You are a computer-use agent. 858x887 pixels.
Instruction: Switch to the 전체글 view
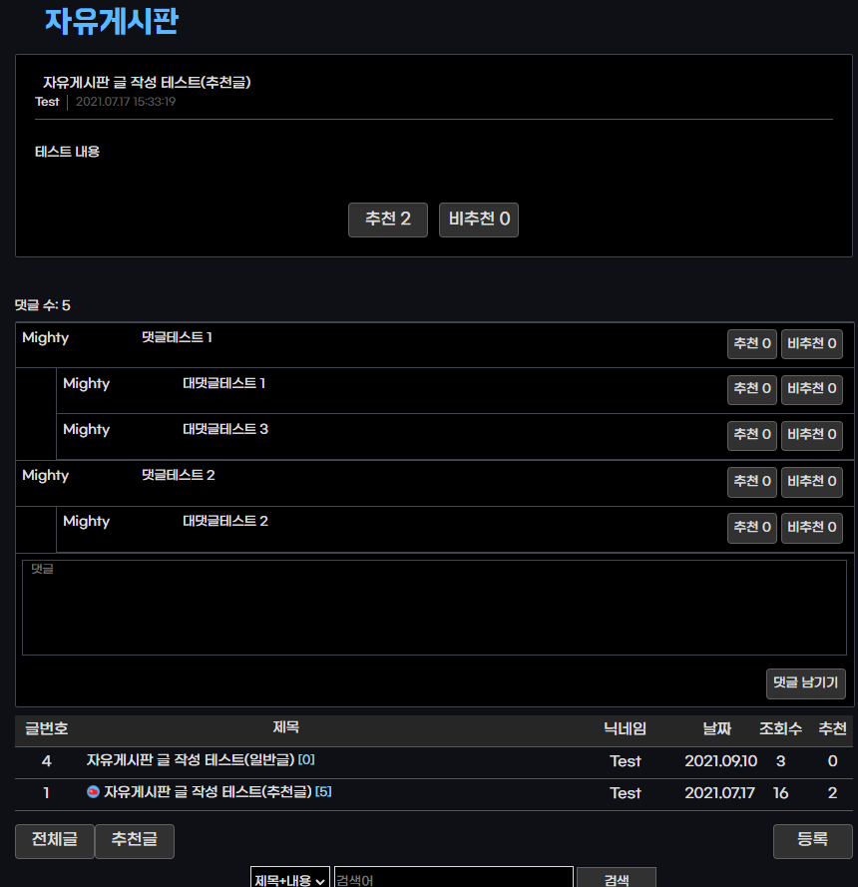54,840
